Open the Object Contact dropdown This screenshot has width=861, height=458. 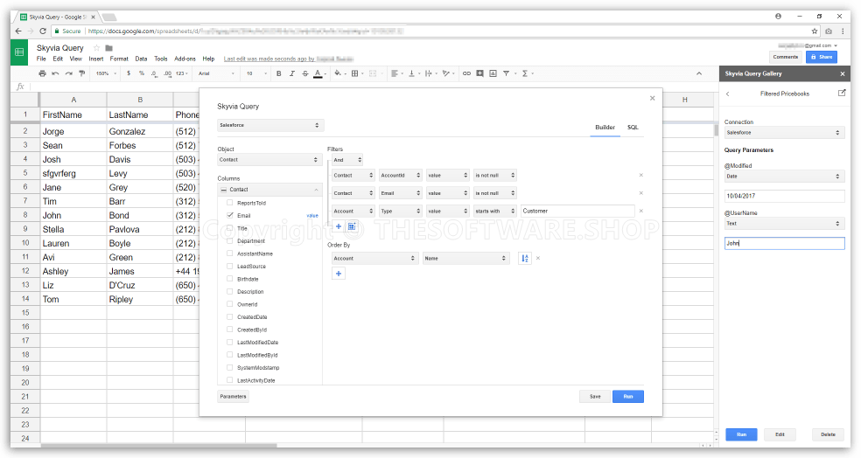[x=269, y=160]
